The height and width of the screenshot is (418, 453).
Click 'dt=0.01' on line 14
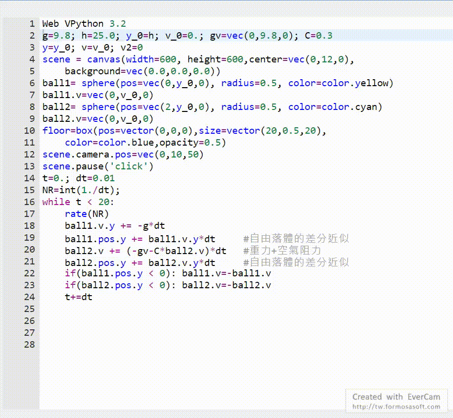95,178
